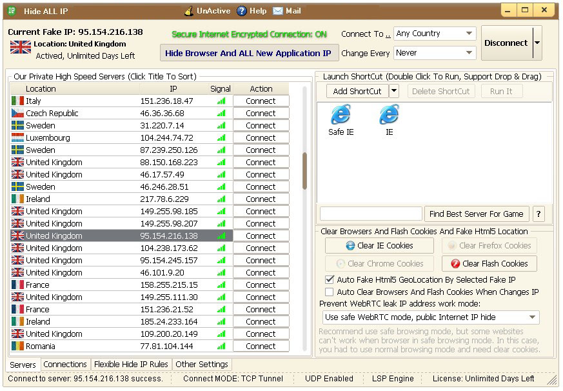Click the Connect MODE: TCP Tunnel status
This screenshot has height=391, width=563.
click(x=233, y=379)
